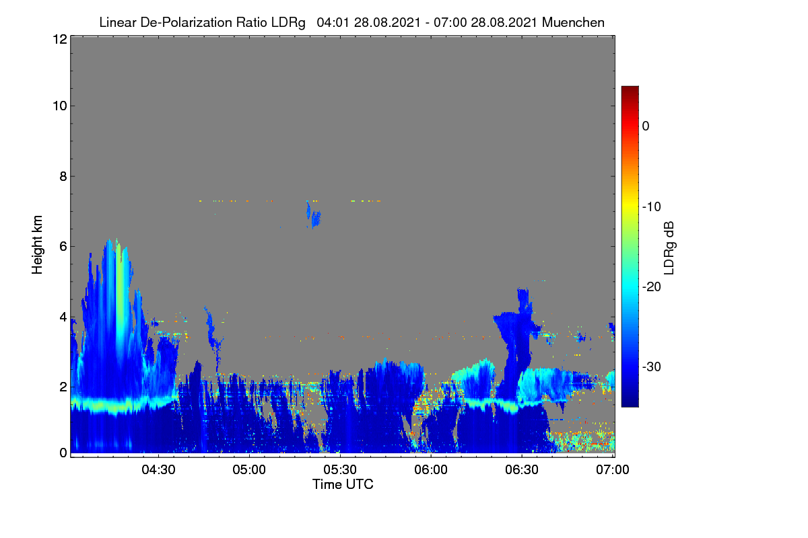Click the height tick label 8
The width and height of the screenshot is (808, 538).
63,176
